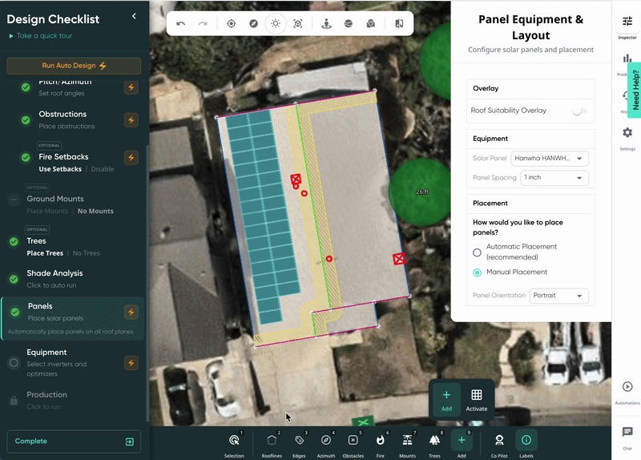Open the Co Pilot assistant
This screenshot has height=460, width=641.
coord(499,441)
